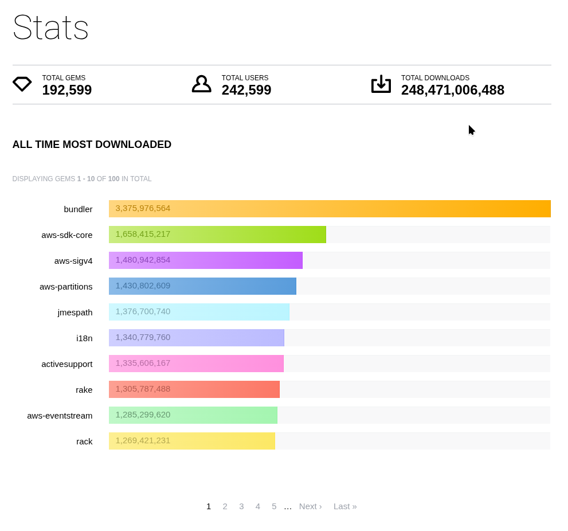Click the Stats page heading

click(50, 28)
